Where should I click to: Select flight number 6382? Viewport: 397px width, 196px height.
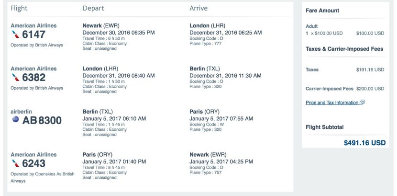tap(33, 78)
